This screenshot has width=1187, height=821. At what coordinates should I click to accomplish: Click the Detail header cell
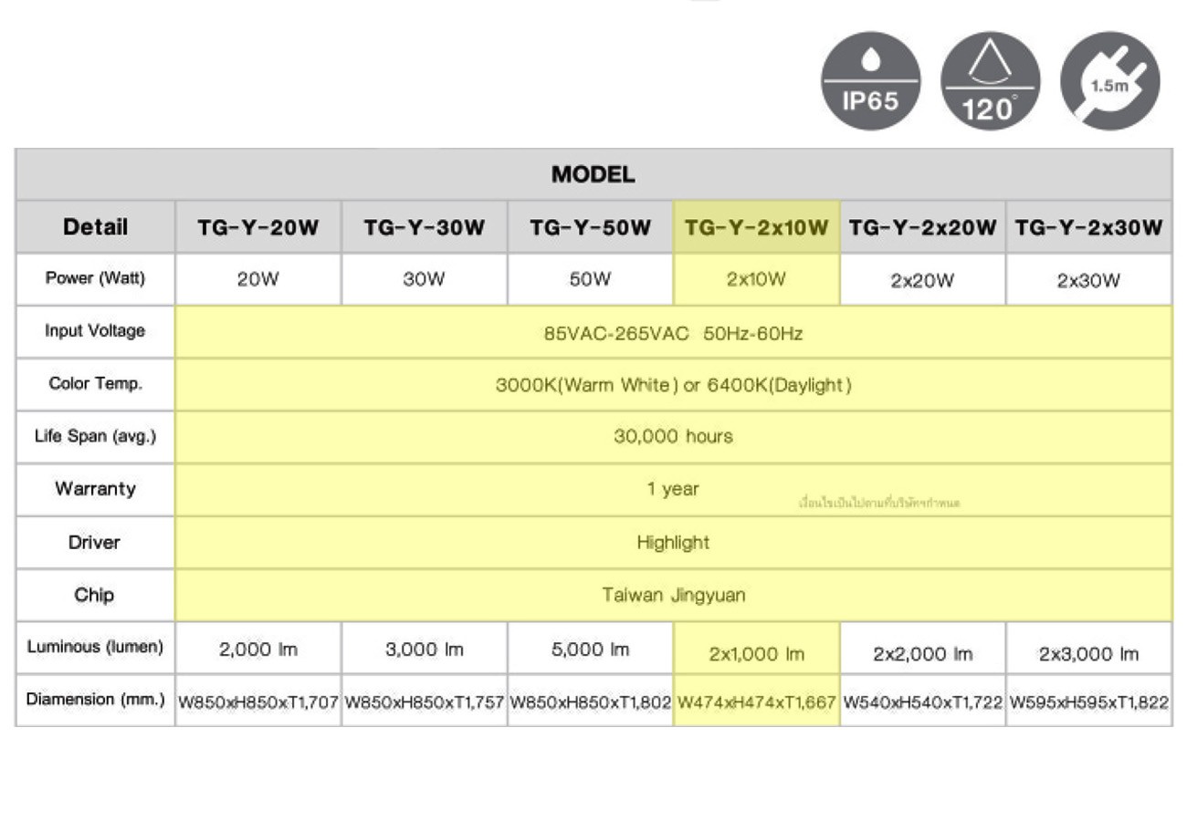[x=95, y=227]
